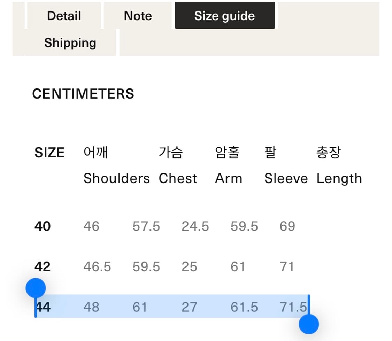Open the Detail tab
The image size is (392, 341).
(x=64, y=16)
